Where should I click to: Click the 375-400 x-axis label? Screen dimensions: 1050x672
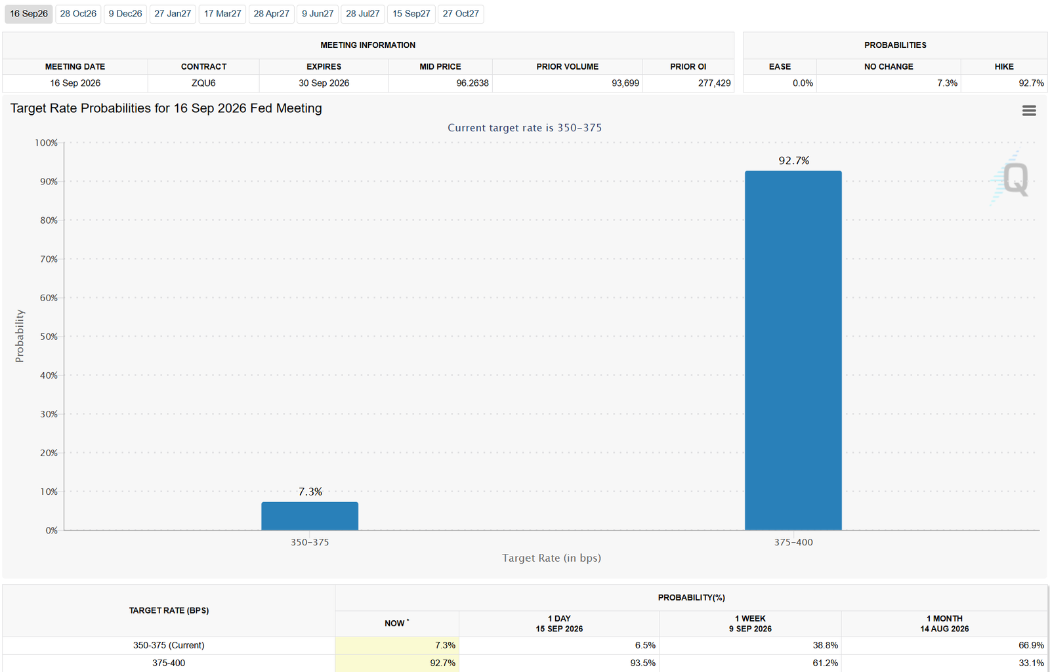click(x=793, y=542)
